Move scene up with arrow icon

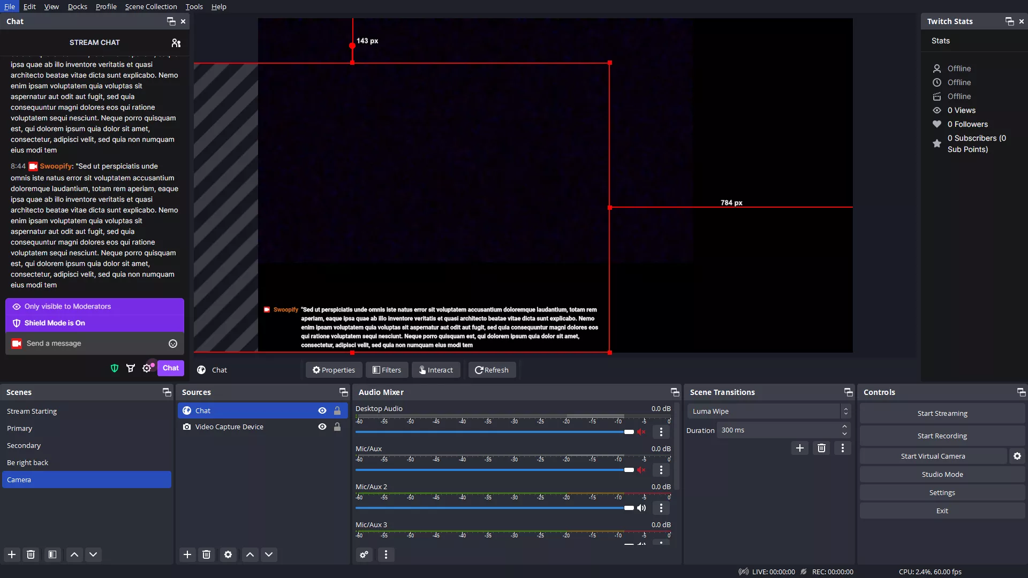pos(74,554)
